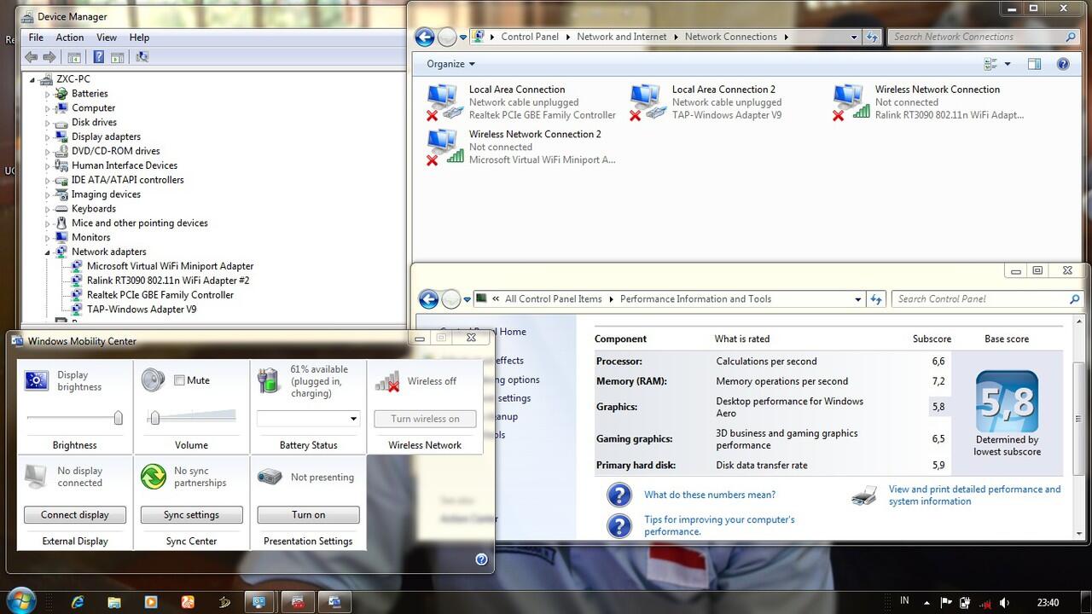Click the Forward arrow in Device Manager toolbar
The height and width of the screenshot is (614, 1092).
click(49, 57)
